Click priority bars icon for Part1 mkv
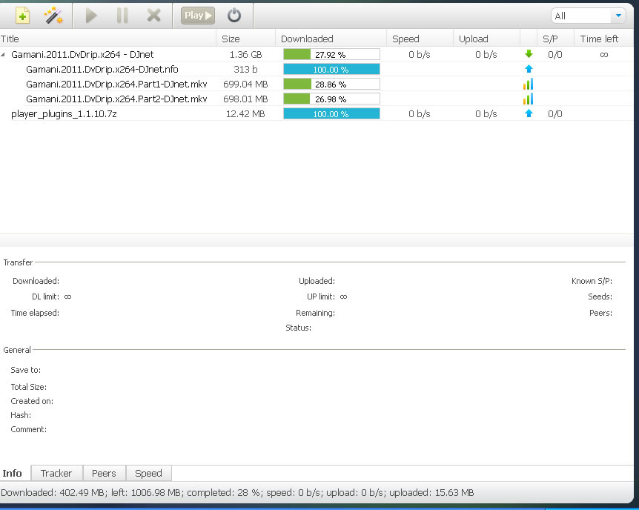 click(528, 84)
